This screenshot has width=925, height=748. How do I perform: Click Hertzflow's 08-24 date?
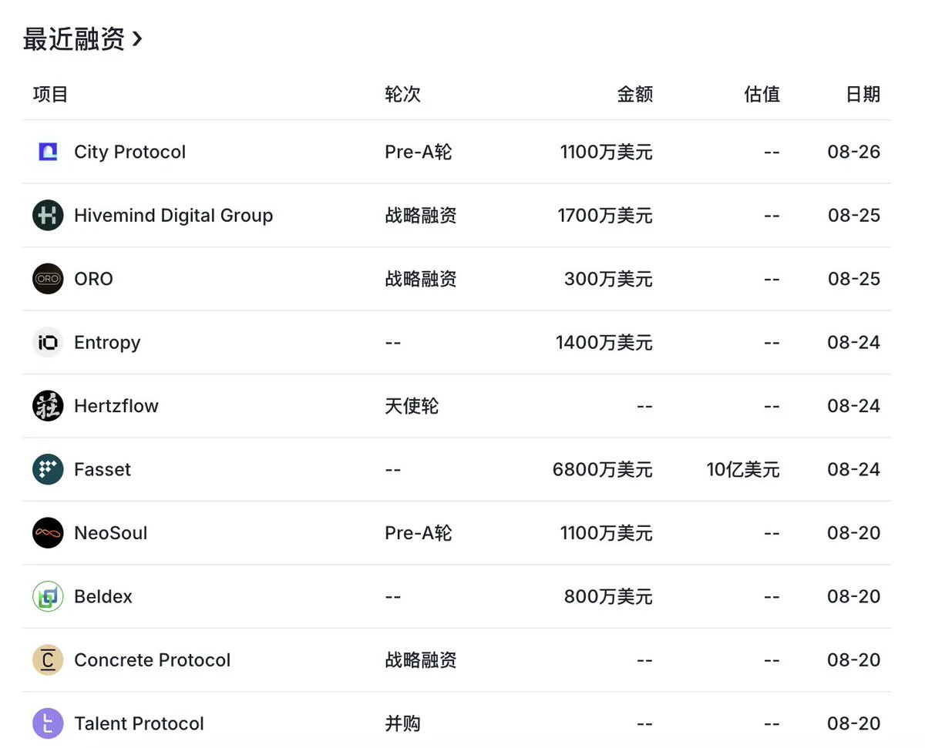tap(854, 406)
